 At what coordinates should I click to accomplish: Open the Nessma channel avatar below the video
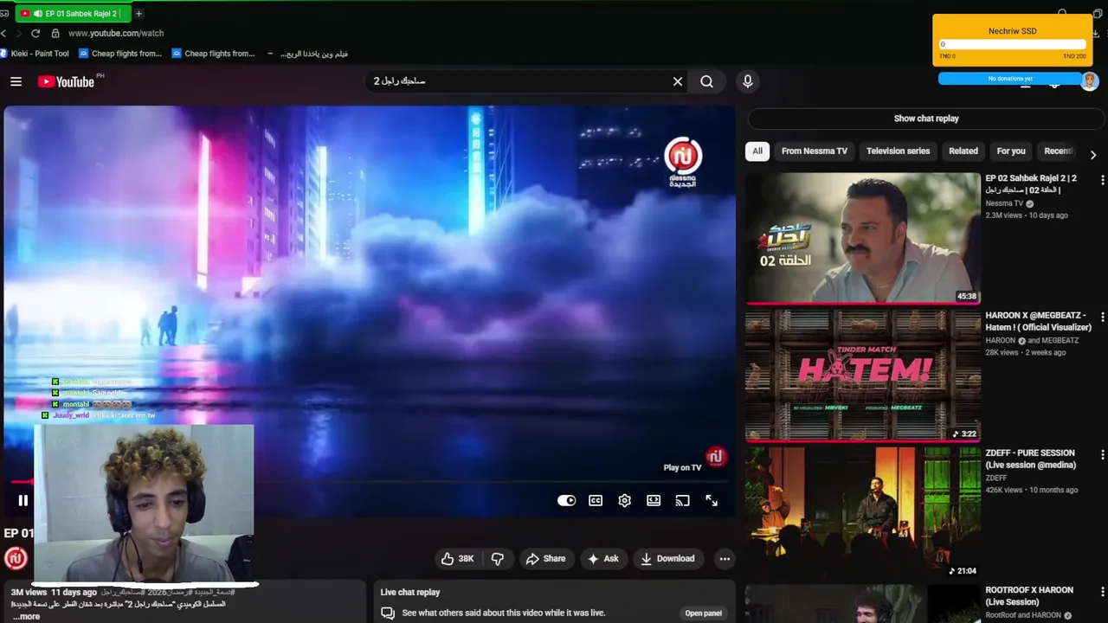pos(16,558)
